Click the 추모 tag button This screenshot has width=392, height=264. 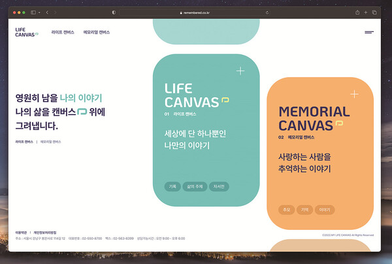(286, 210)
